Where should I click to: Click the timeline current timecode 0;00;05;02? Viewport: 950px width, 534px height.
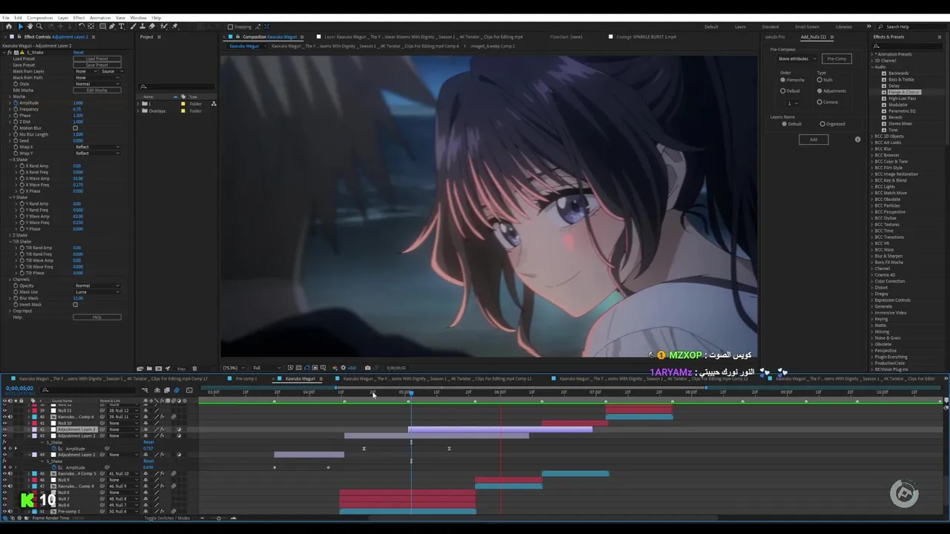pos(19,389)
